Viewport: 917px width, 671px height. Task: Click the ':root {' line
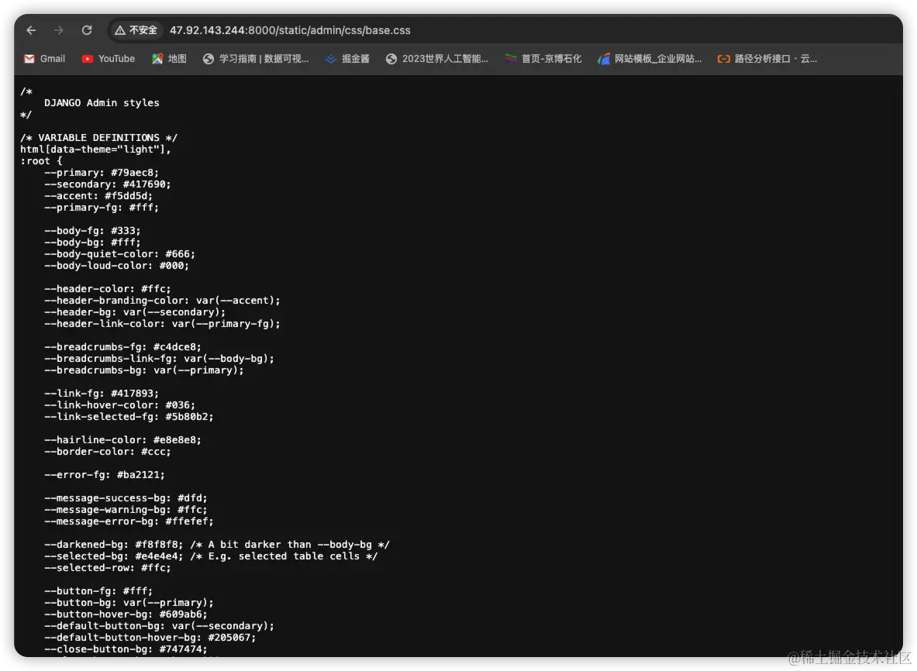[x=41, y=161]
